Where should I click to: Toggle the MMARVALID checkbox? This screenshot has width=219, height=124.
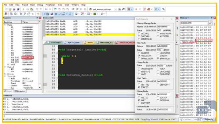pyautogui.click(x=139, y=39)
